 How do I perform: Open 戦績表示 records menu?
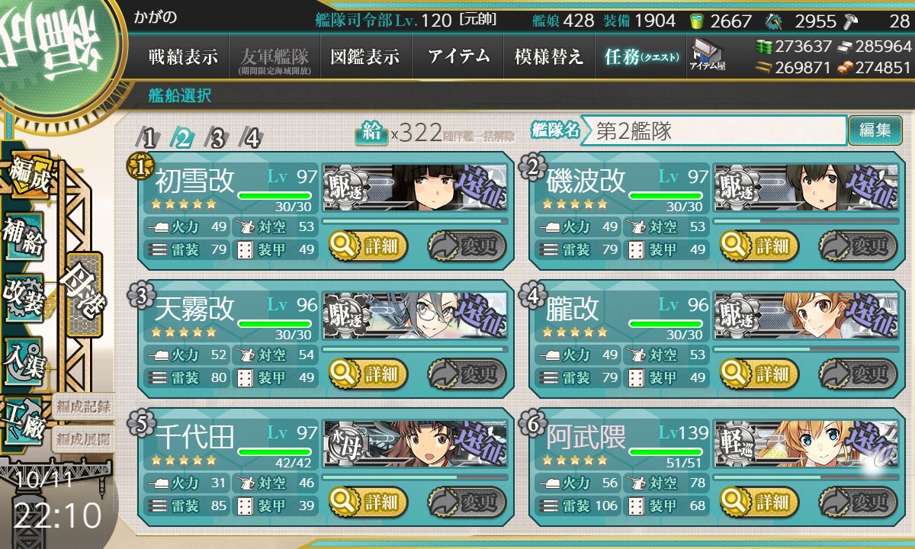[183, 56]
